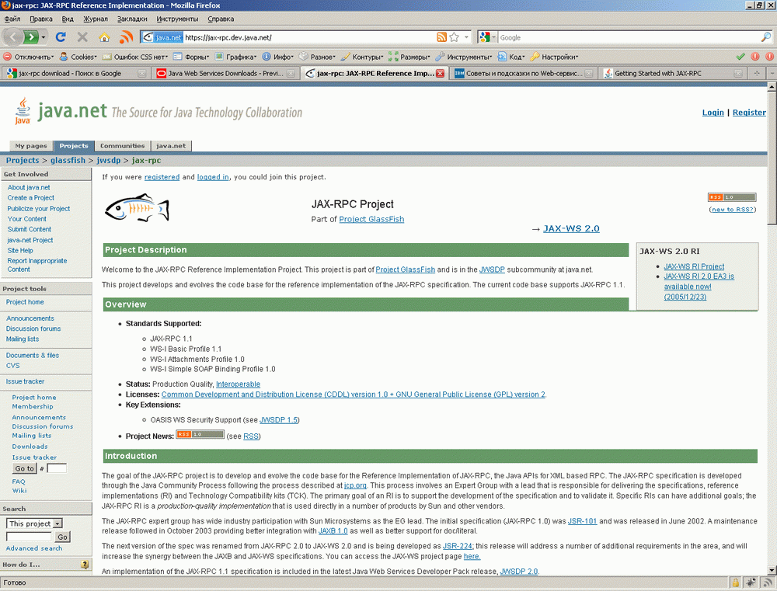Open the Размеры toolbar menu
Viewport: 777px width, 591px height.
(x=409, y=57)
